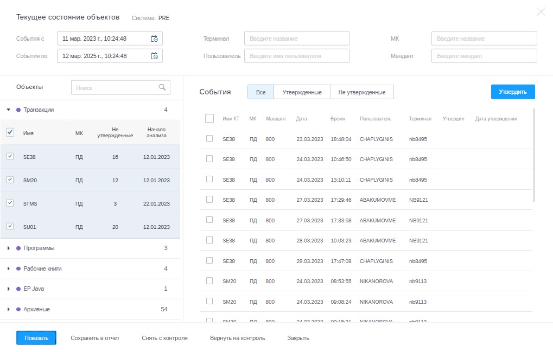Close the dialog with the X icon
Screen dimensions: 553x352
coord(541,11)
